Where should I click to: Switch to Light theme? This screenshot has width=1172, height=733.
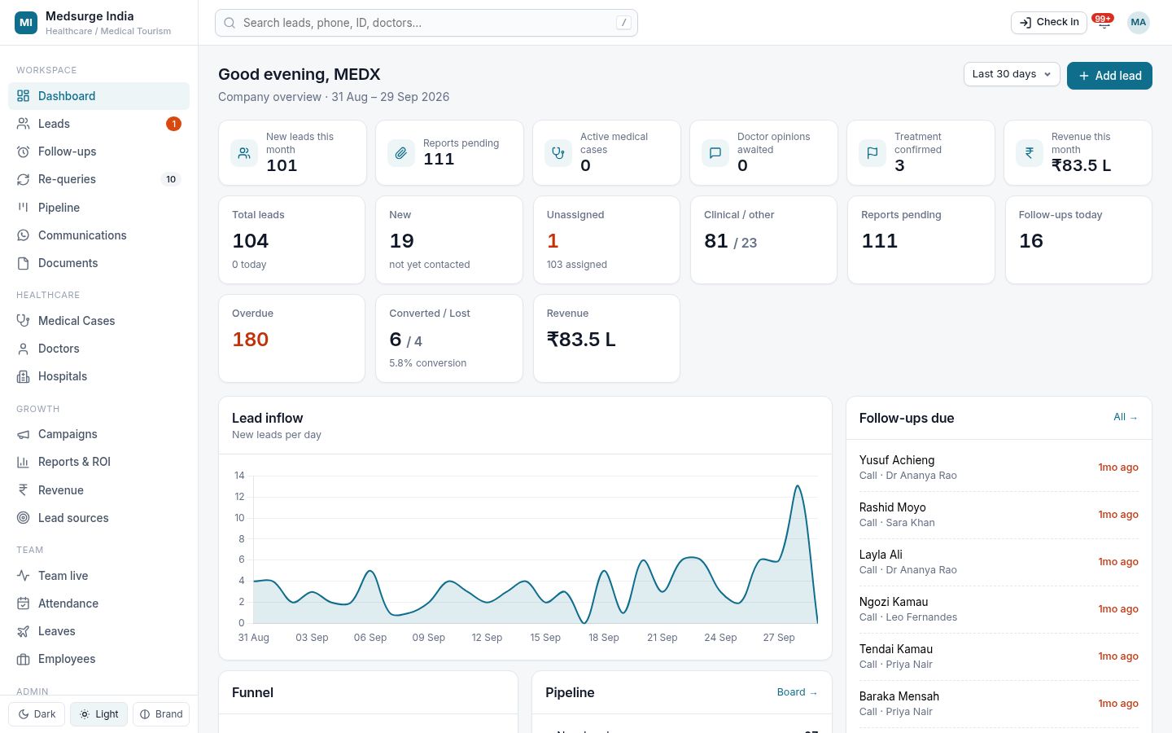pyautogui.click(x=98, y=714)
